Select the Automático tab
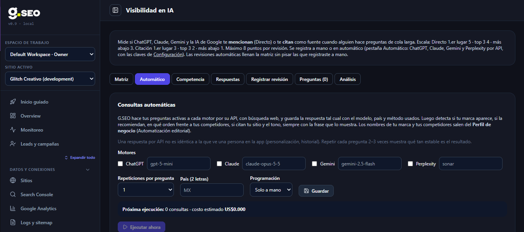This screenshot has width=524, height=232. (x=152, y=79)
